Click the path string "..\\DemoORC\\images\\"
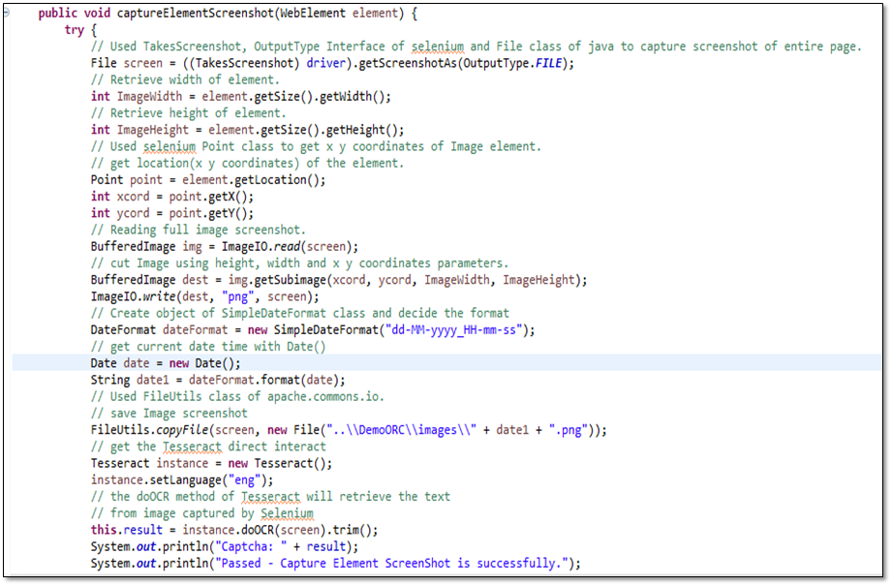This screenshot has height=586, width=892. 402,430
